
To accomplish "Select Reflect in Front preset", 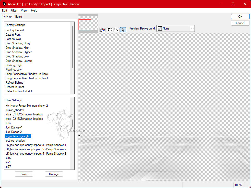I will 15,87.
